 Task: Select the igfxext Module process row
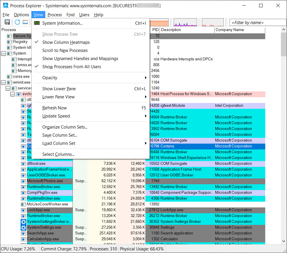tap(207, 106)
